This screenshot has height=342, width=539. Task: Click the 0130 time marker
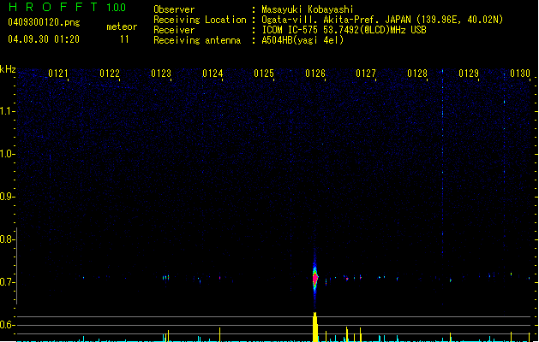(520, 74)
